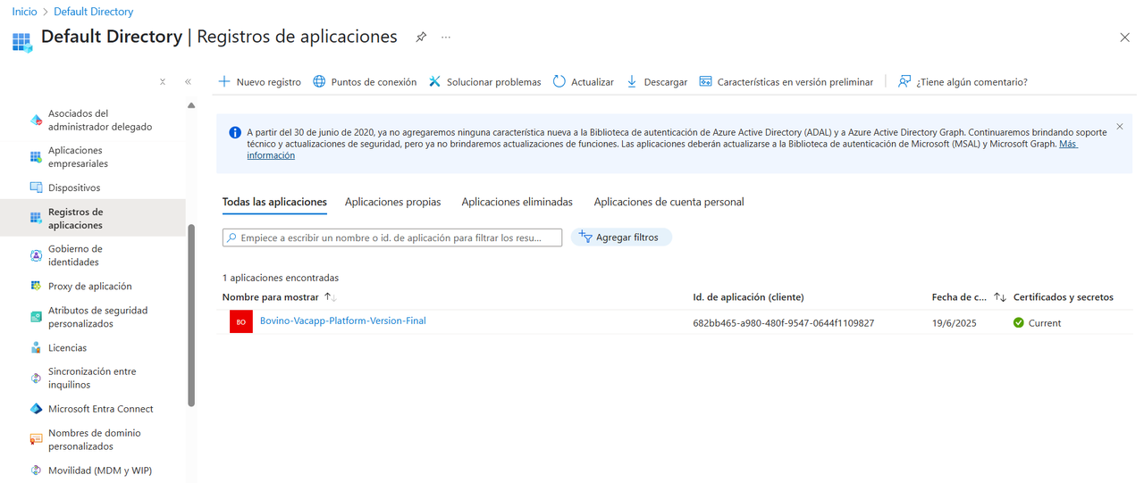Image resolution: width=1144 pixels, height=483 pixels.
Task: Go to Default Directory breadcrumb link
Action: [93, 12]
